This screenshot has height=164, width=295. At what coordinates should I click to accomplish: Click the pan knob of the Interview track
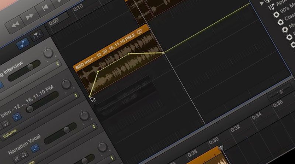click(x=48, y=53)
